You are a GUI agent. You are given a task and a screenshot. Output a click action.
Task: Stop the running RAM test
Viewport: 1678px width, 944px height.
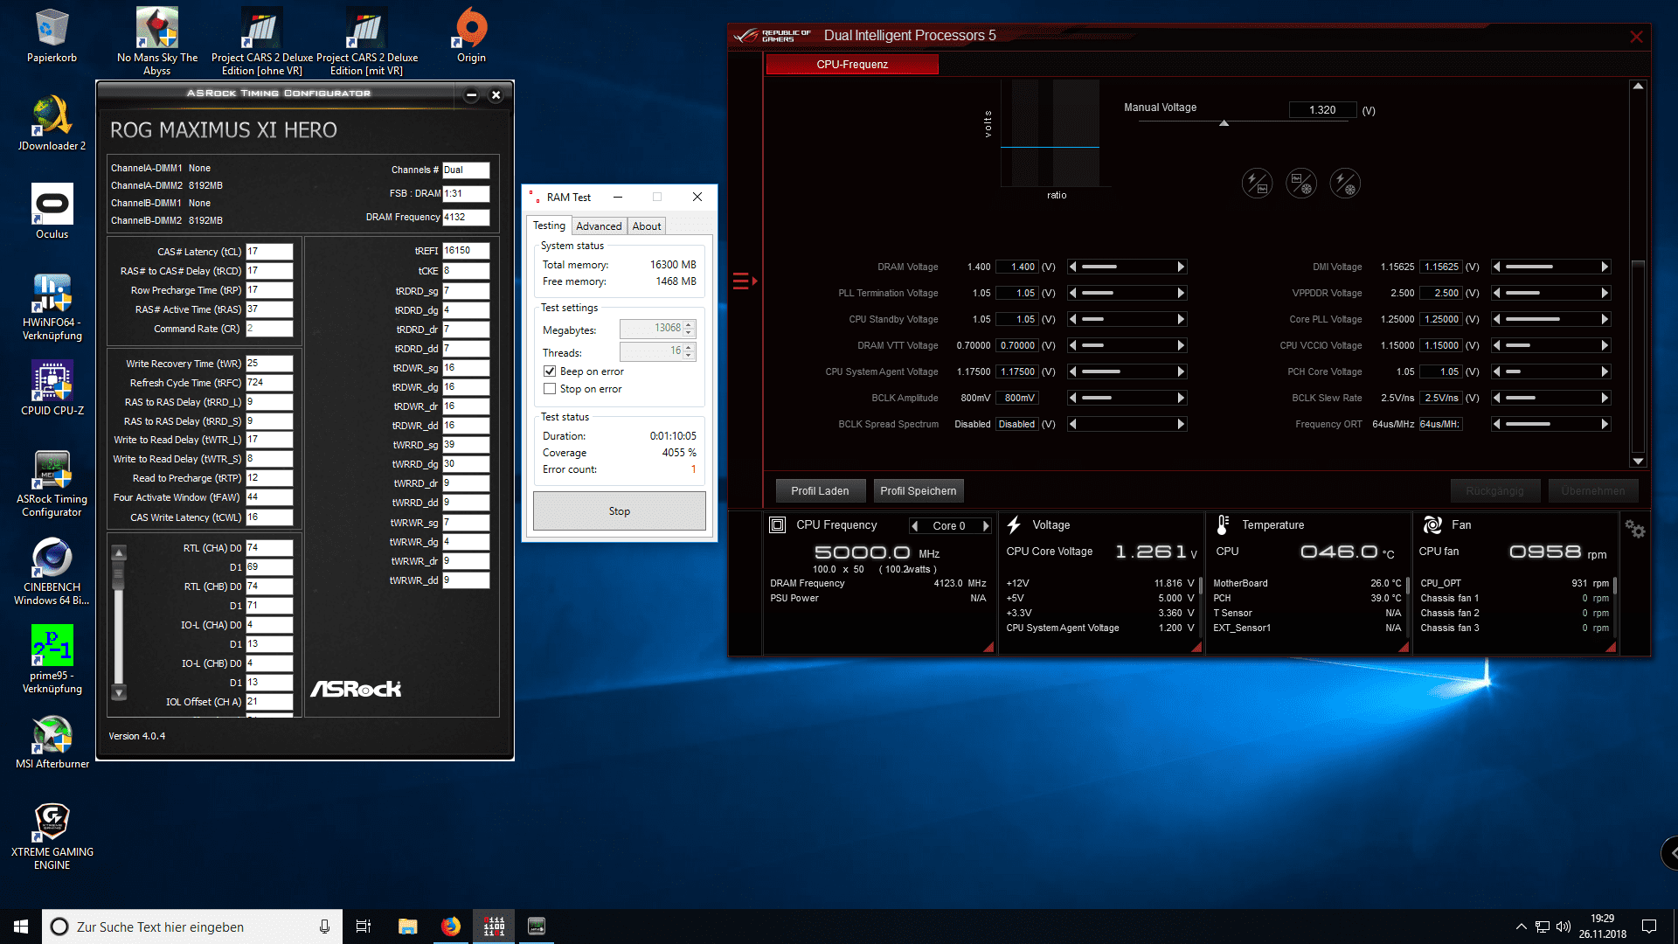coord(619,511)
